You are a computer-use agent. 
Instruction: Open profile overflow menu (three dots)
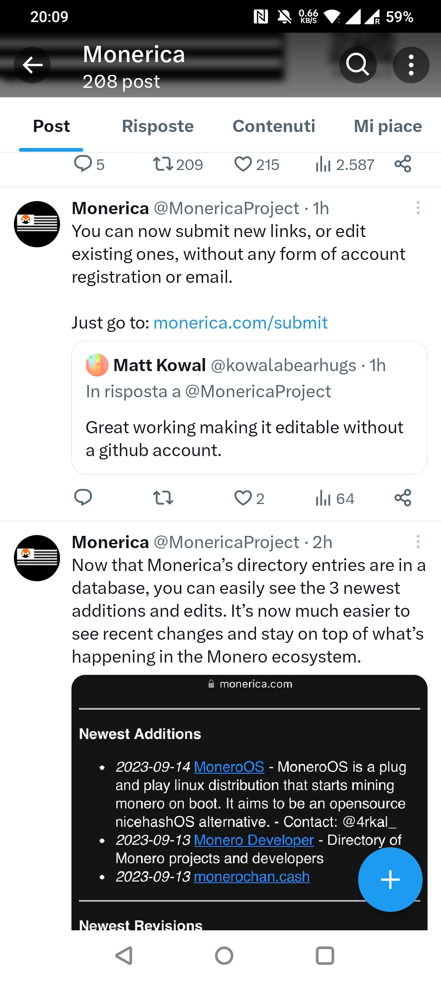[411, 65]
